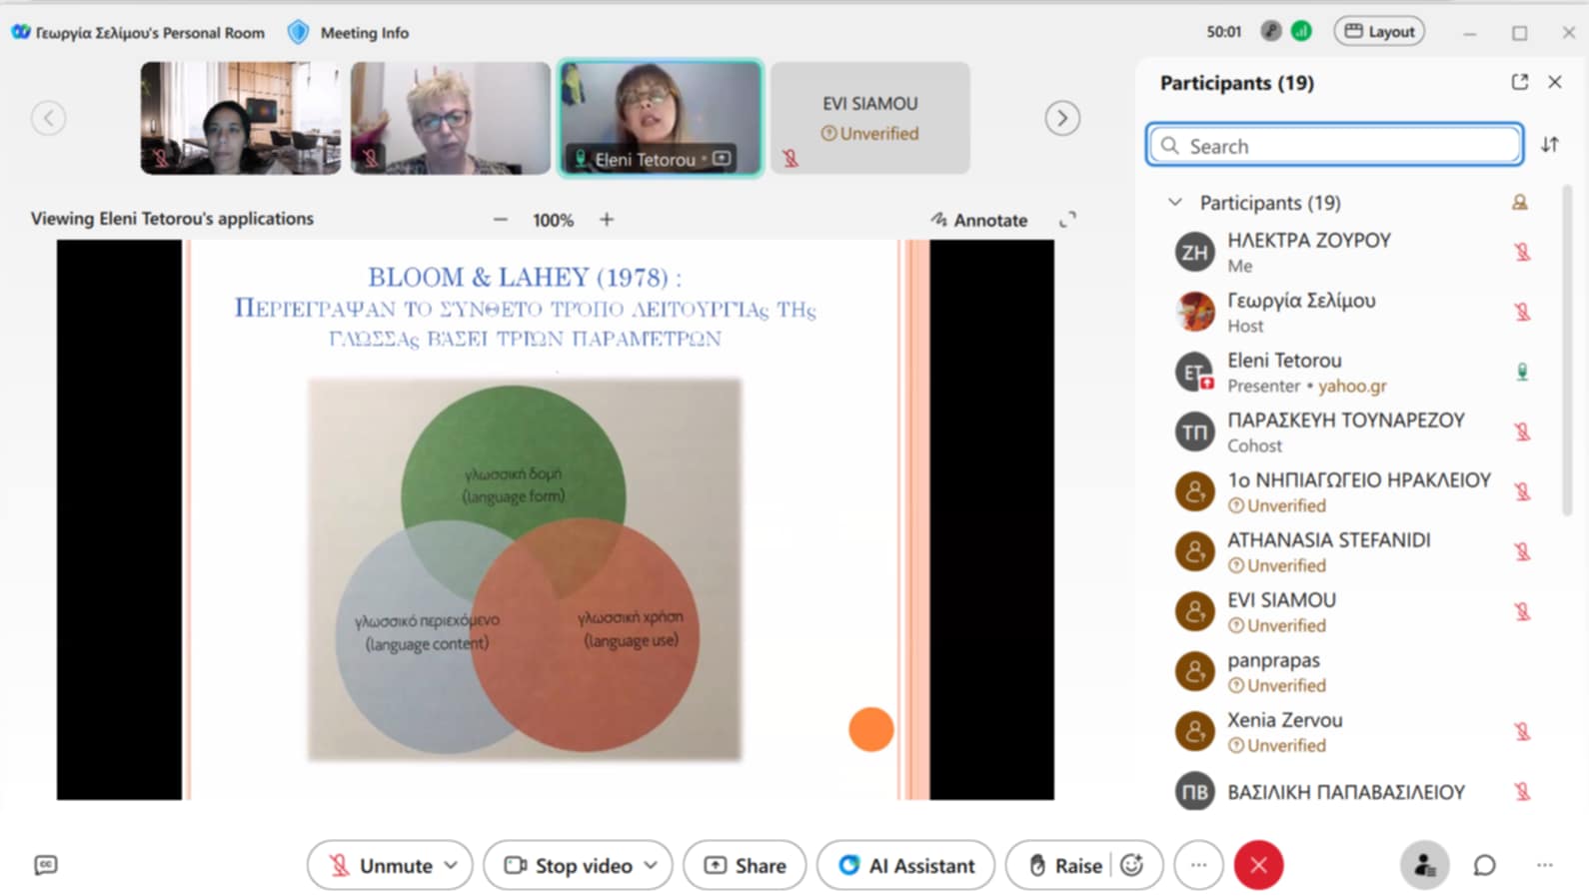Click the red leave meeting button
1589x896 pixels.
point(1258,865)
